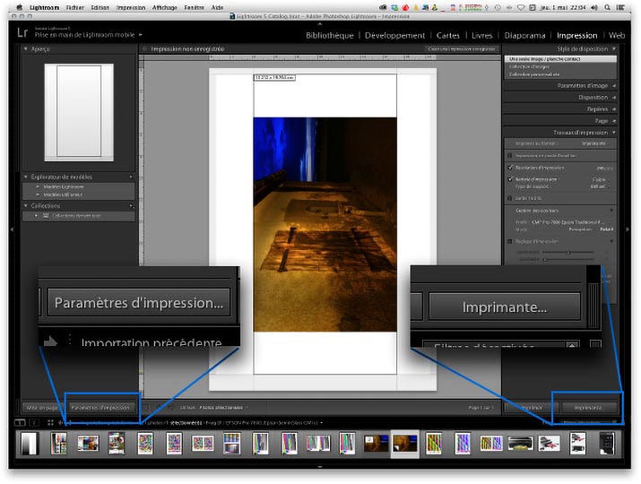Select Collection personnalisée layout style
Viewport: 641px width, 484px height.
point(560,74)
